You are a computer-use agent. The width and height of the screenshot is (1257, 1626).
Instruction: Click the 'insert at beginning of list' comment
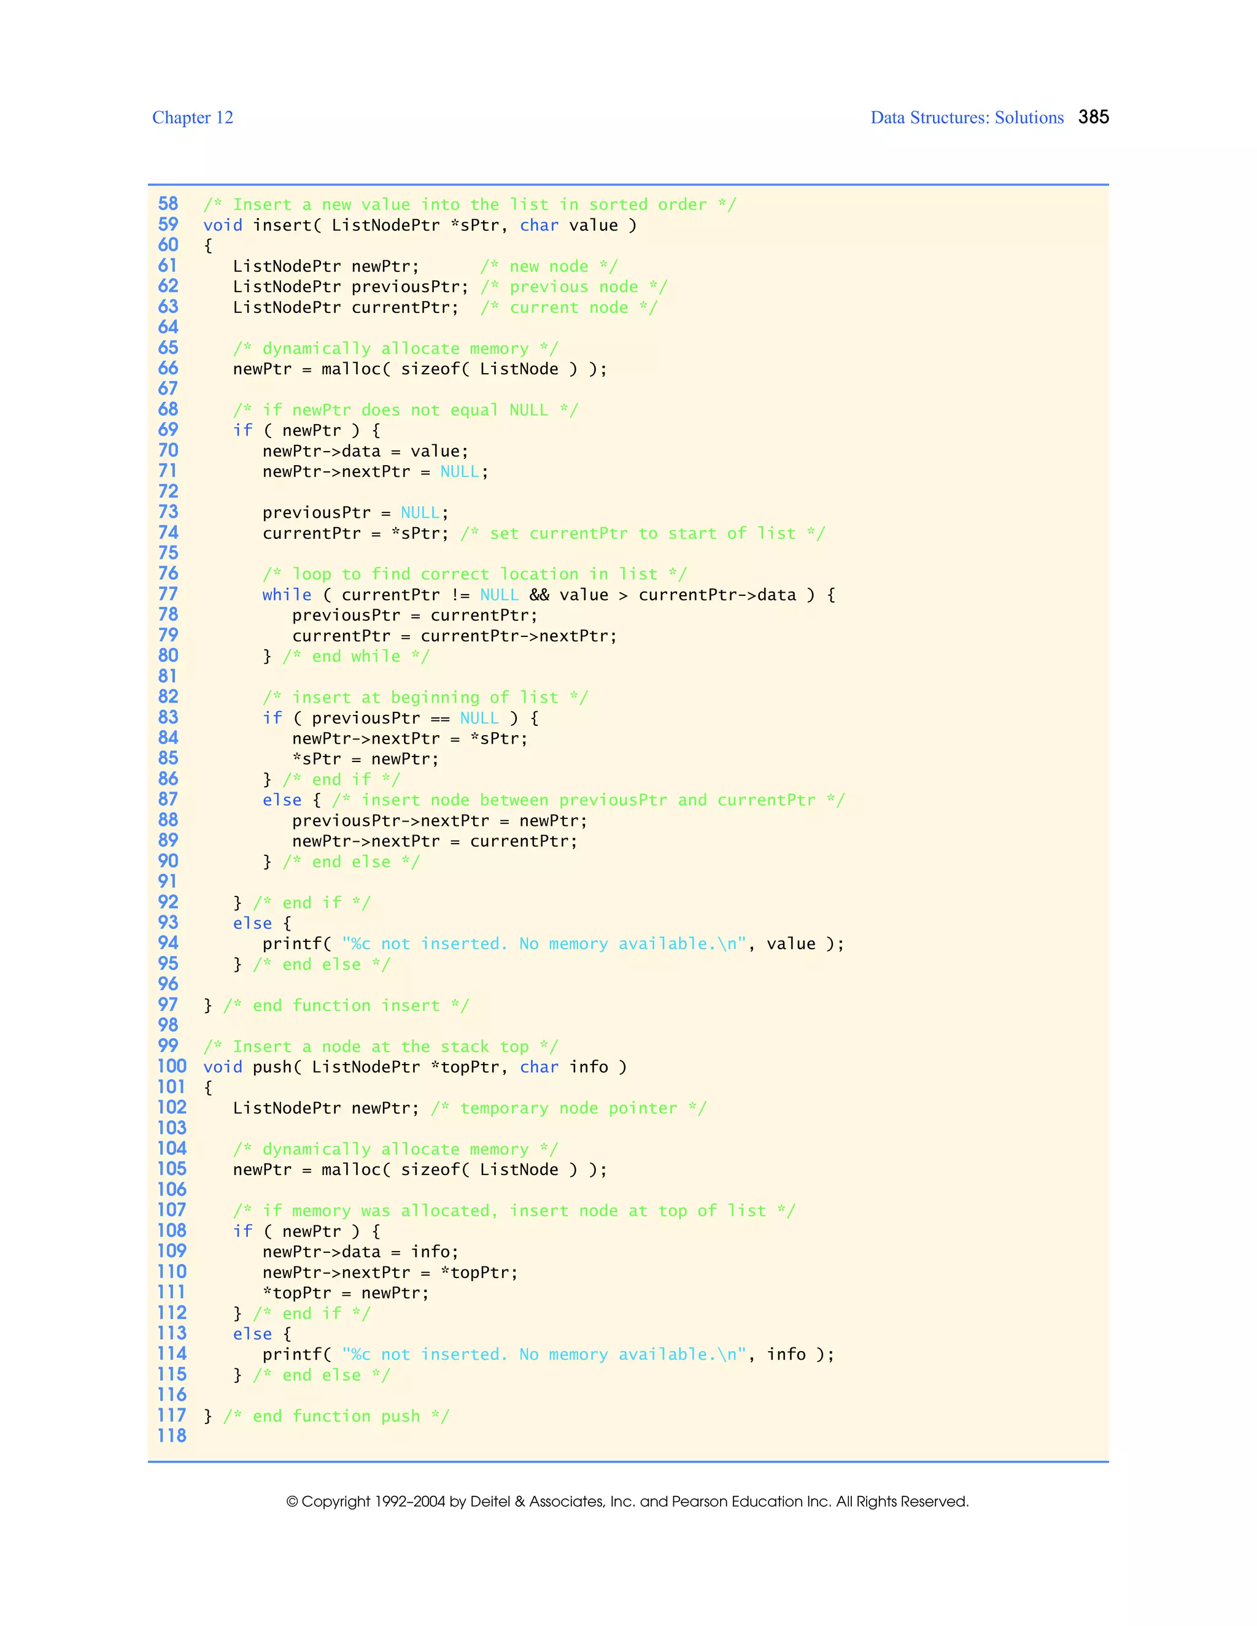tap(425, 698)
